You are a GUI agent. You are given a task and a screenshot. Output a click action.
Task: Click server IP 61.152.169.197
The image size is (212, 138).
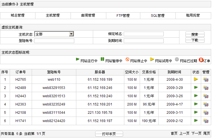100,121
